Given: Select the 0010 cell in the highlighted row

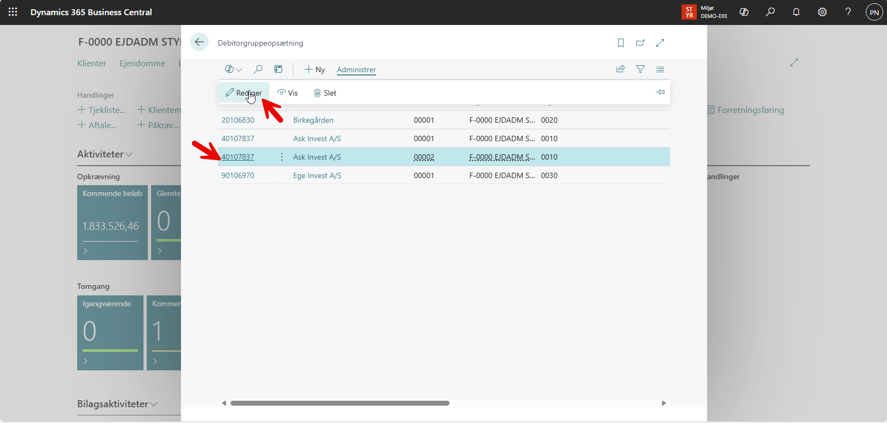Looking at the screenshot, I should 549,157.
